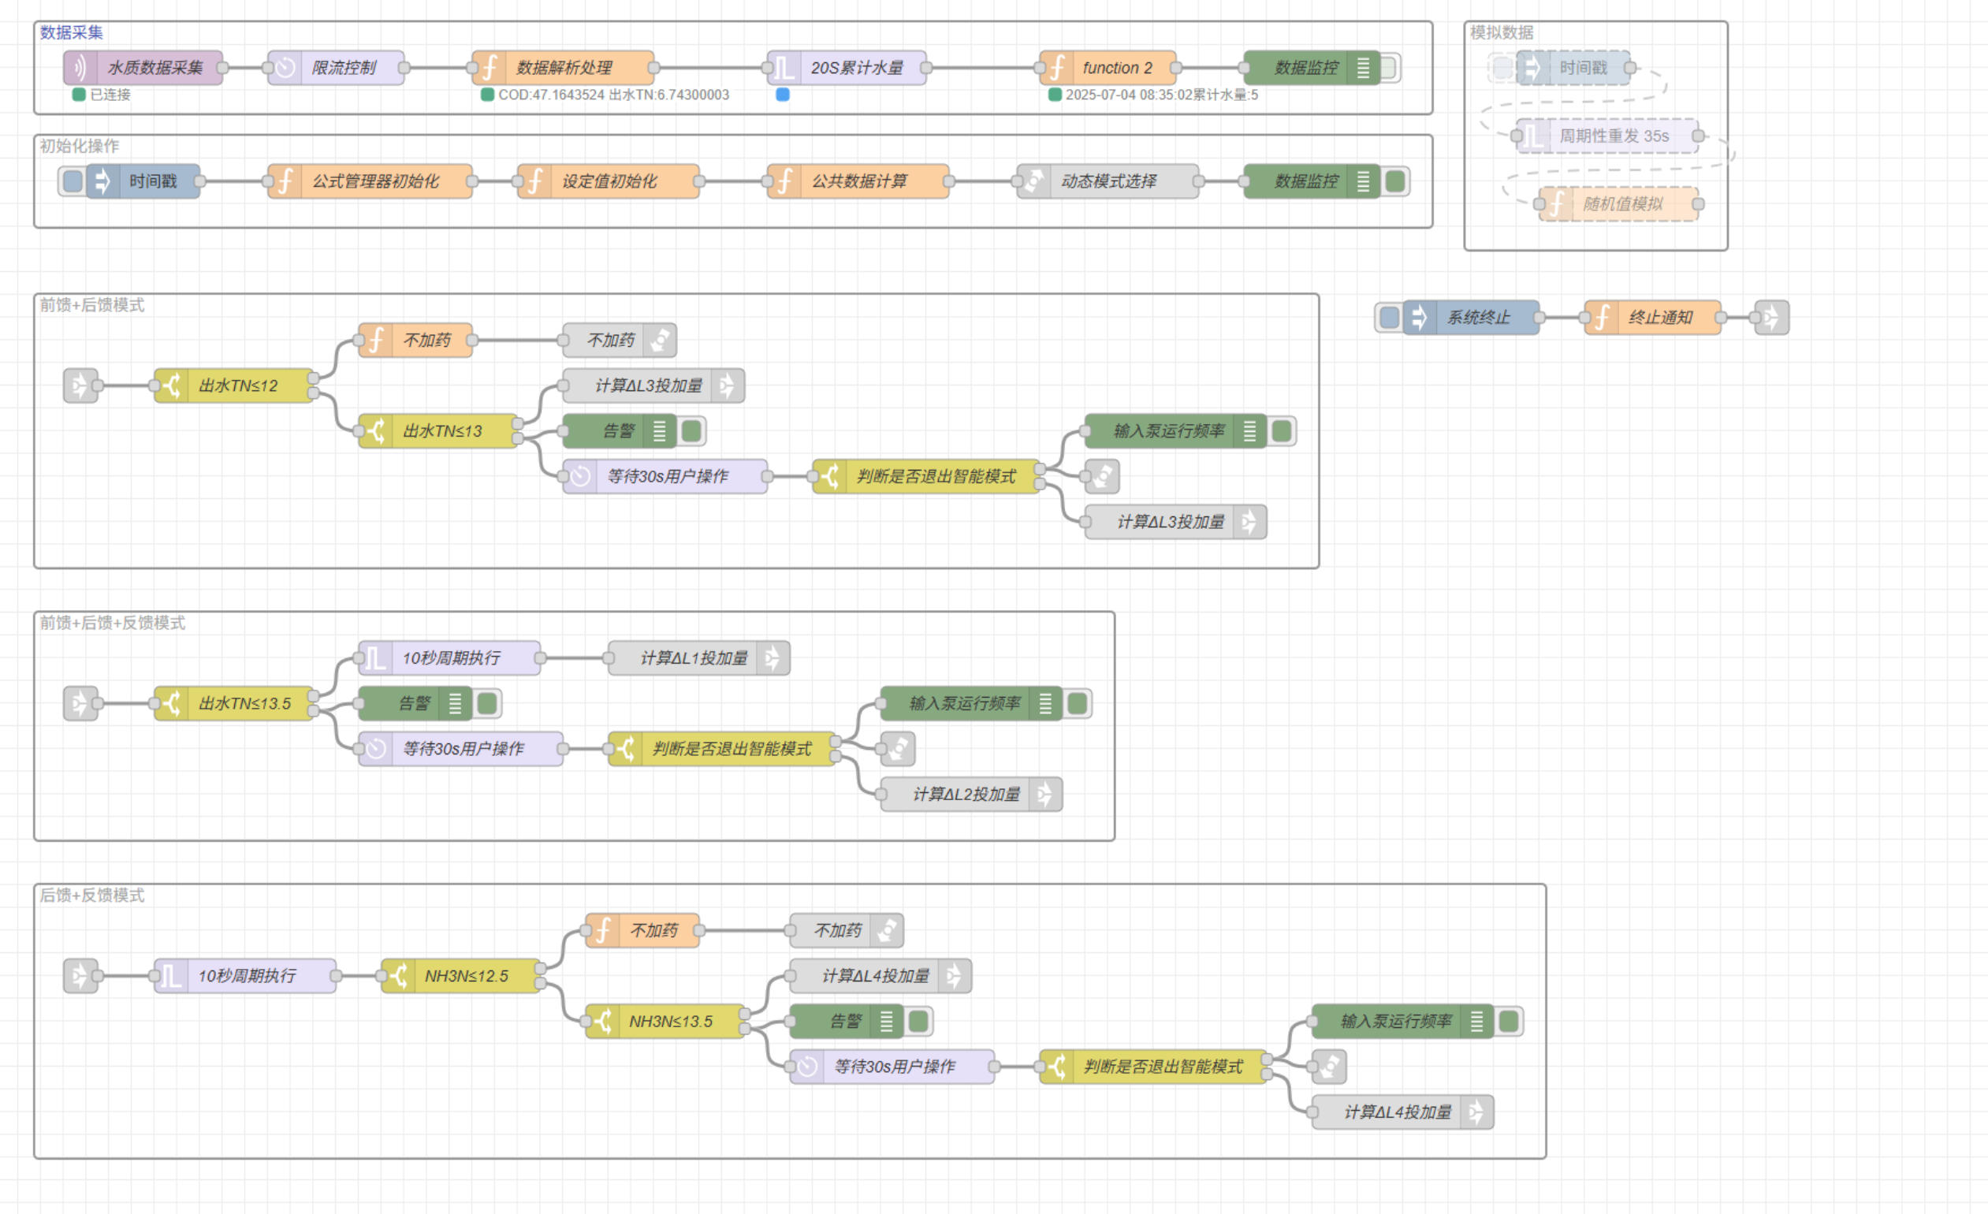
Task: Click output port of 水质数据采集 node
Action: (x=222, y=68)
